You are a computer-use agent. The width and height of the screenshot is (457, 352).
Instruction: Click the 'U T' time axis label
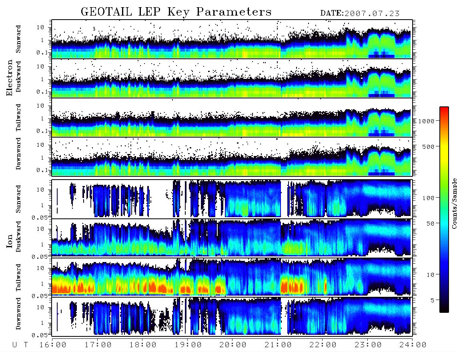pos(20,345)
